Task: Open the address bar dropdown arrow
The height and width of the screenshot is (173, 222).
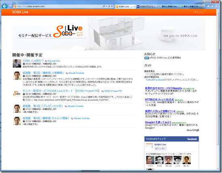Action: 106,6
